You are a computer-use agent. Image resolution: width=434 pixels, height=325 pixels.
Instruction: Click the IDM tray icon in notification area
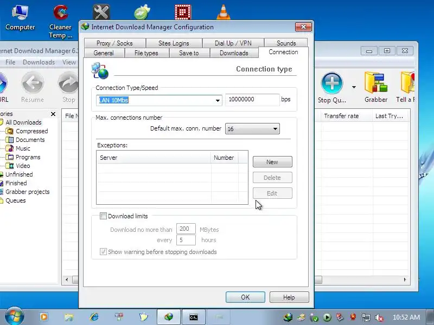(288, 317)
